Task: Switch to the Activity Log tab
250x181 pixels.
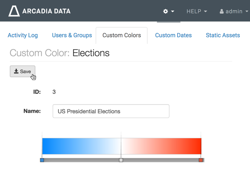Action: pos(22,35)
